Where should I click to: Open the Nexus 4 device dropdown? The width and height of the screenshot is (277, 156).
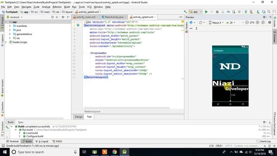coord(216,23)
